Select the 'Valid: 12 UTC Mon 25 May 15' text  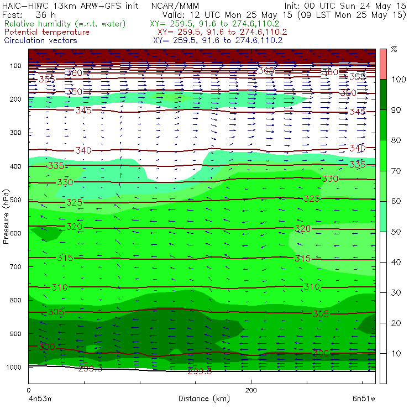[x=227, y=15]
